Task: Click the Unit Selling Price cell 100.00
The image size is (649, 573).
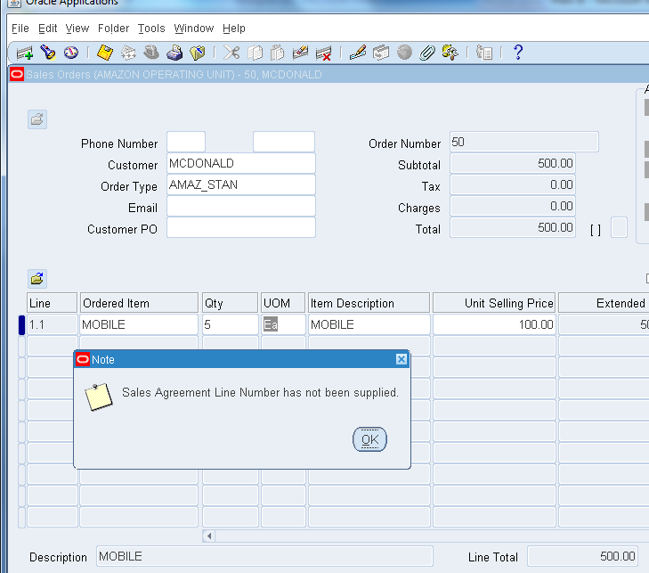Action: coord(494,324)
